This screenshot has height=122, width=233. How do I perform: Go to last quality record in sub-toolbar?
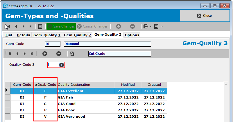coord(32,54)
